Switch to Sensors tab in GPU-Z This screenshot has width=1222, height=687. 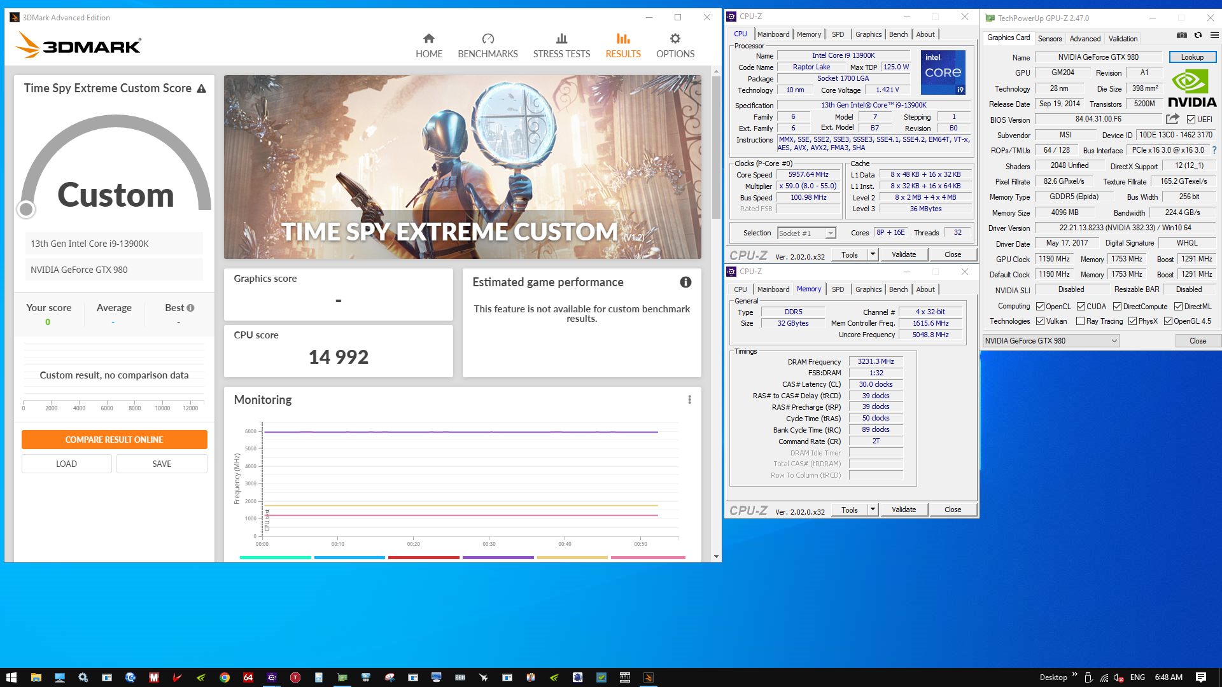(1050, 39)
